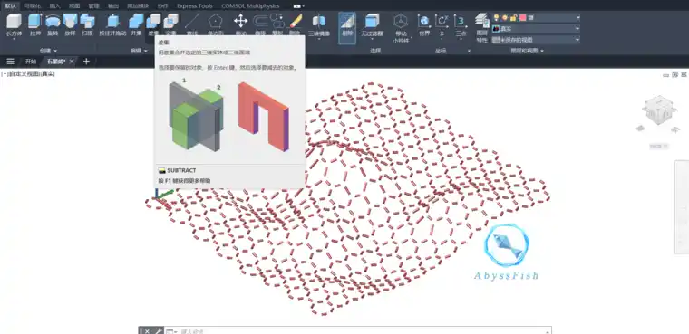
Task: Click the UCS 3-Point (三点) icon
Action: [x=461, y=21]
